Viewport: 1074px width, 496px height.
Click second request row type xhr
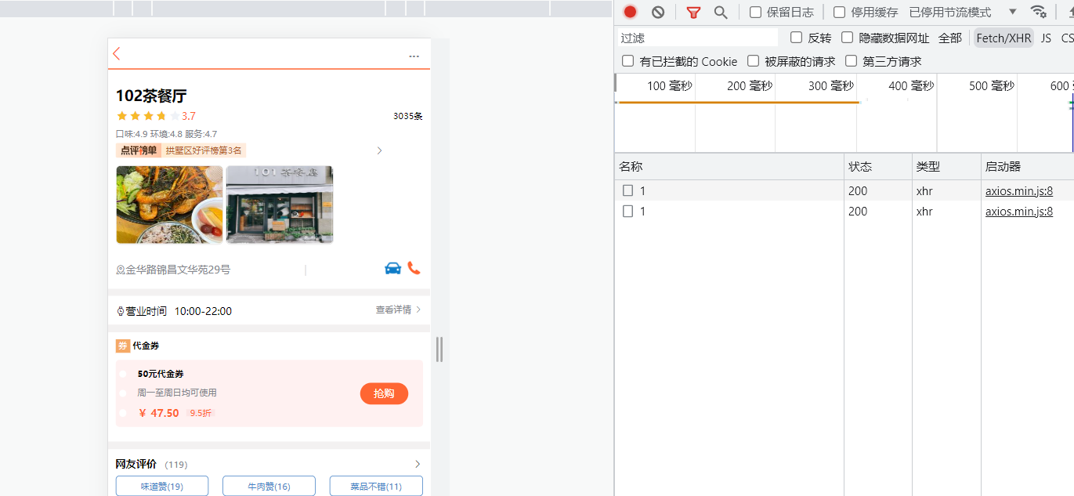[x=924, y=211]
